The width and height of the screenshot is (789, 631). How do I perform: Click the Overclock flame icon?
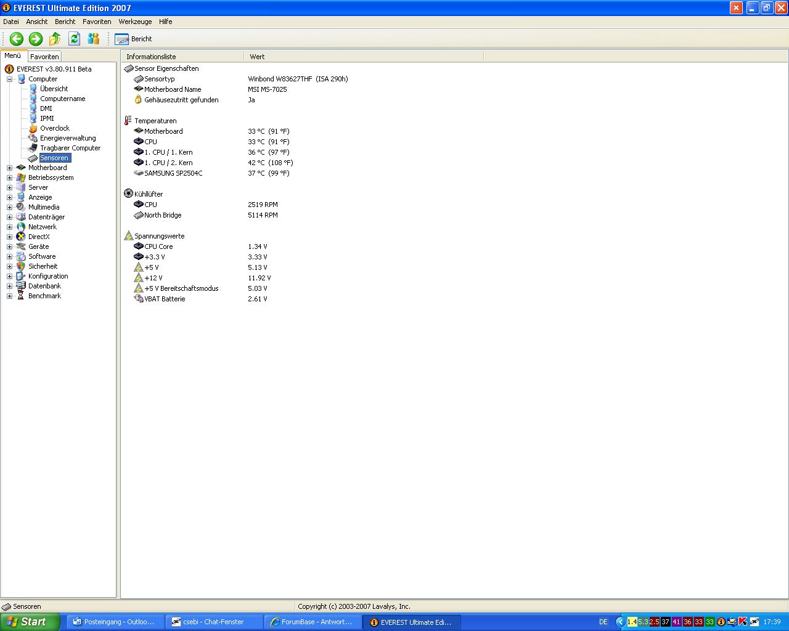tap(33, 128)
